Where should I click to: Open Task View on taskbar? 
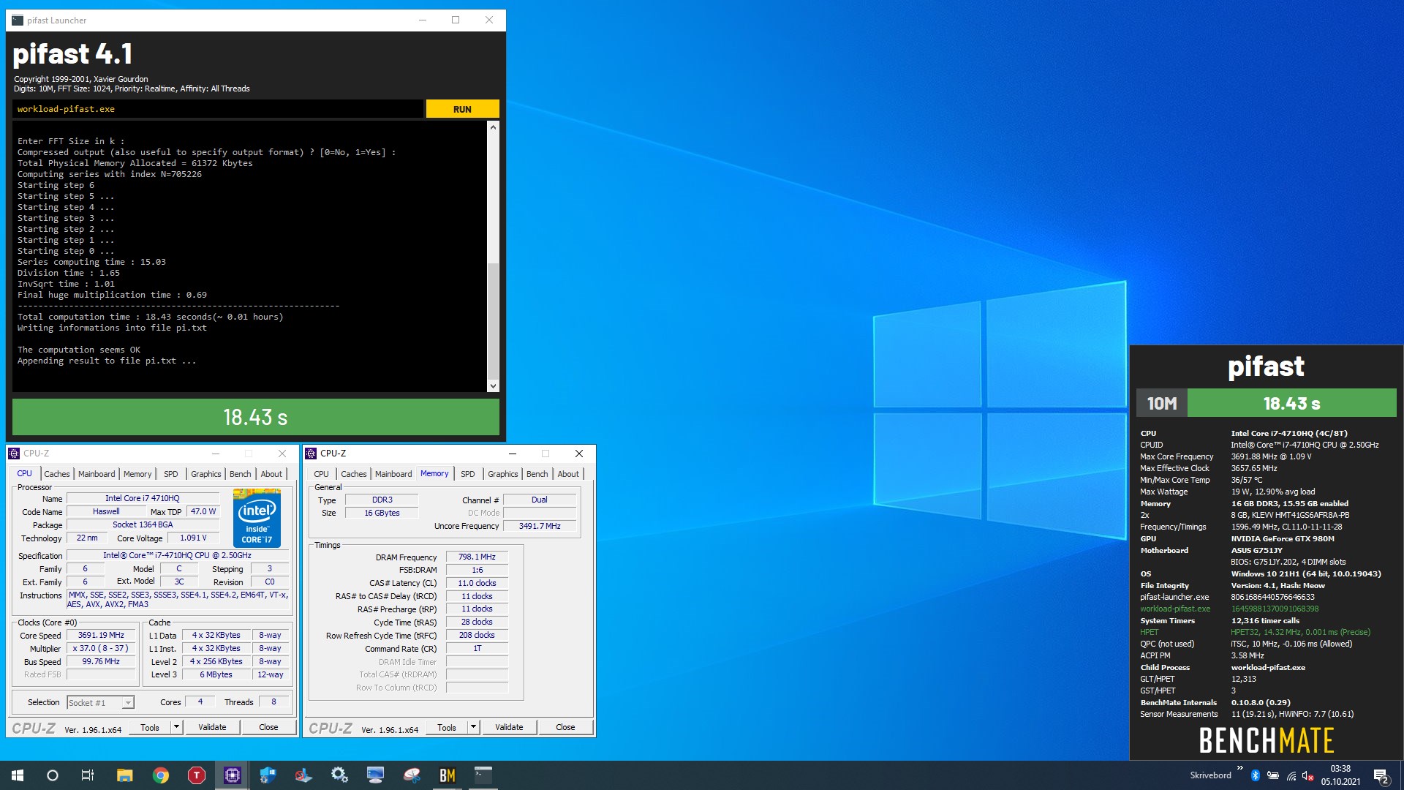coord(88,775)
